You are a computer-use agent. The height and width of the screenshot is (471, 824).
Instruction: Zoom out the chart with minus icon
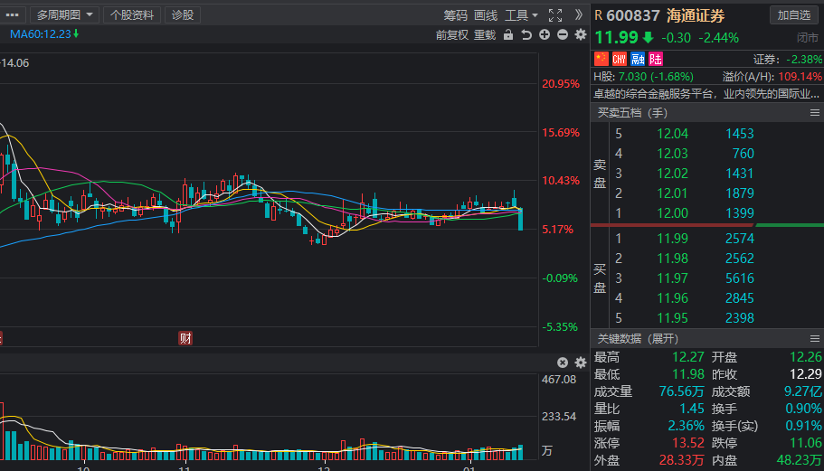coord(563,34)
